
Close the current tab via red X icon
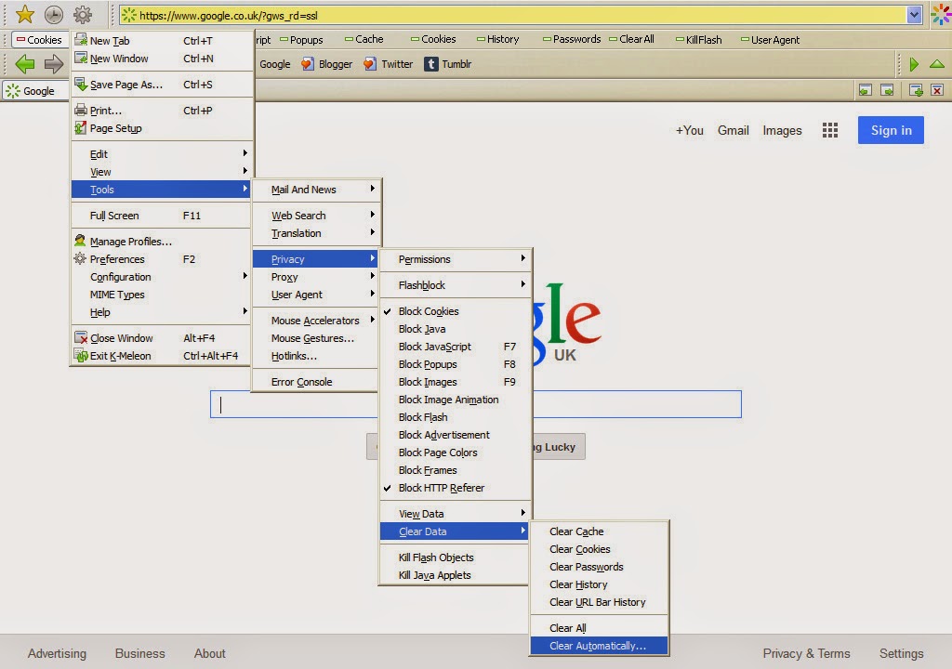937,90
